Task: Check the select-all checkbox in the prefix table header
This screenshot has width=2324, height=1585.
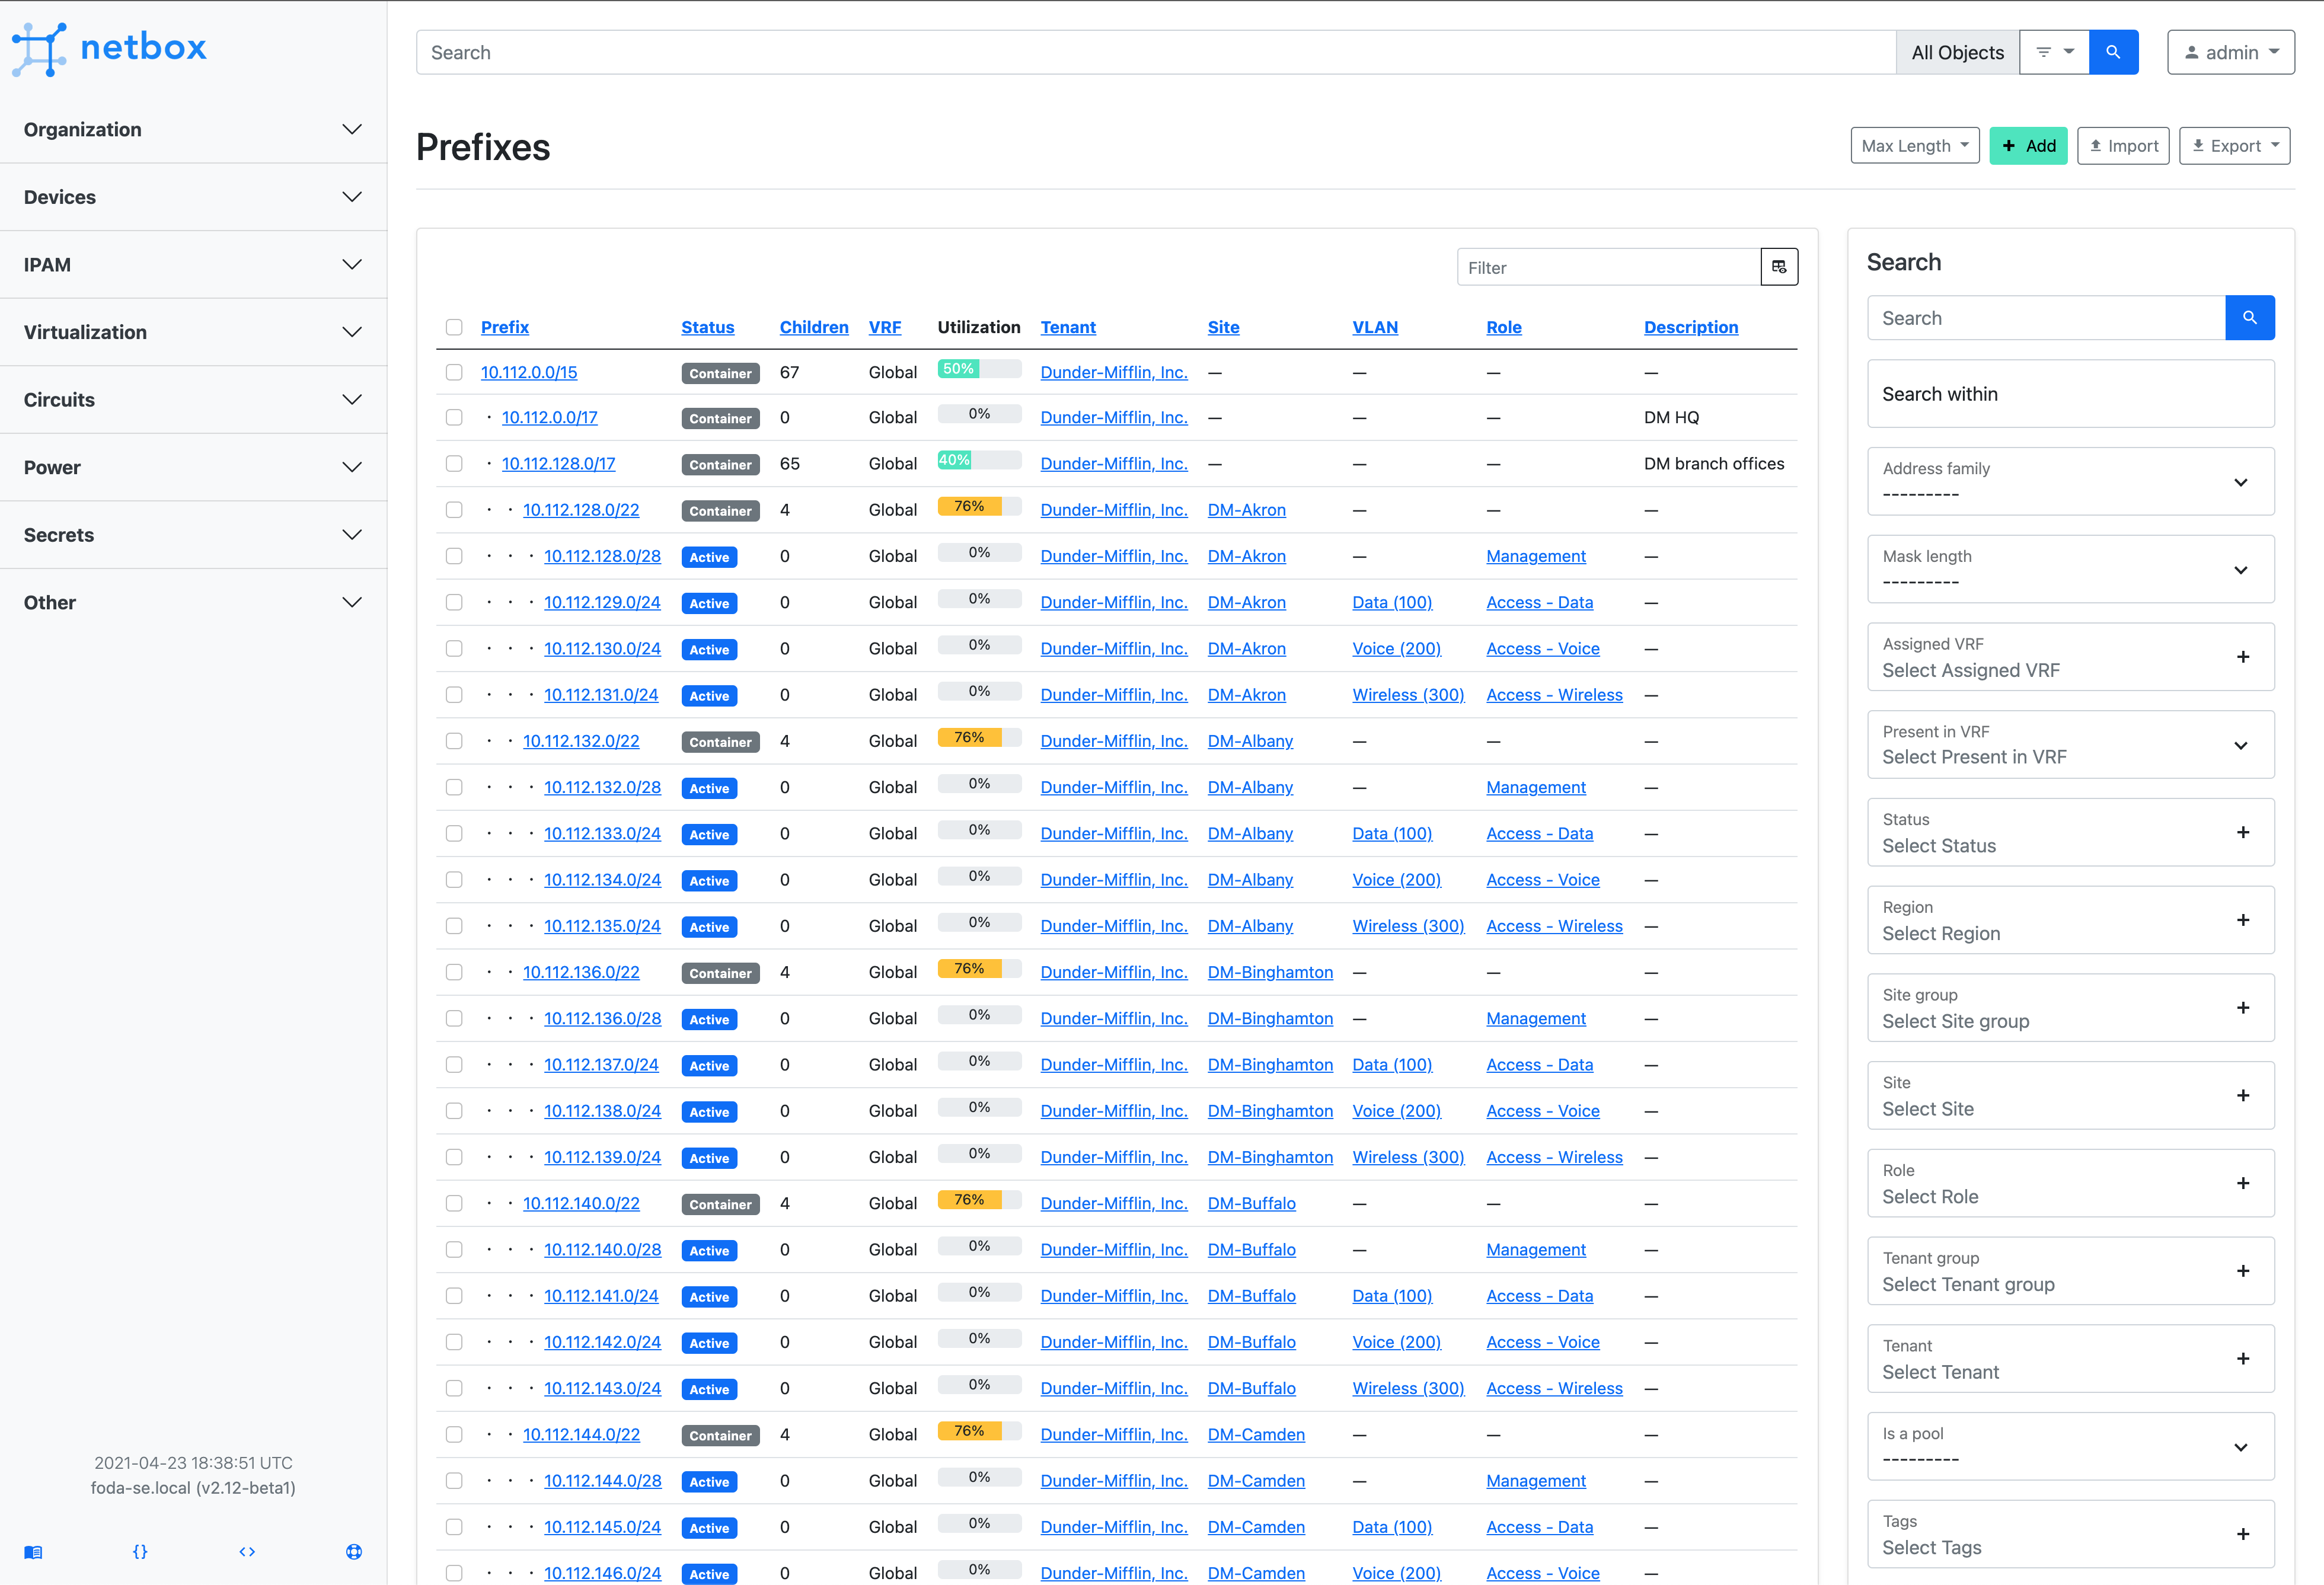Action: pyautogui.click(x=455, y=327)
